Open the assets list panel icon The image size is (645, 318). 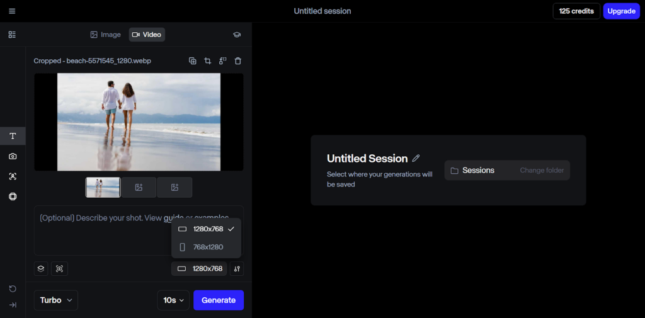12,35
